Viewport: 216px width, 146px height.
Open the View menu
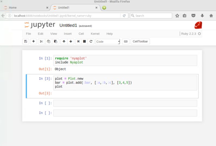[x=53, y=34]
